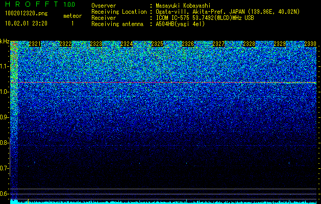Image resolution: width=321 pixels, height=204 pixels.
Task: Click the 2329 time marker
Action: click(280, 44)
